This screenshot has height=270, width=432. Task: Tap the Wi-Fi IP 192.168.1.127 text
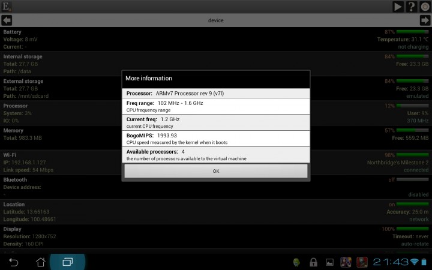pyautogui.click(x=25, y=163)
